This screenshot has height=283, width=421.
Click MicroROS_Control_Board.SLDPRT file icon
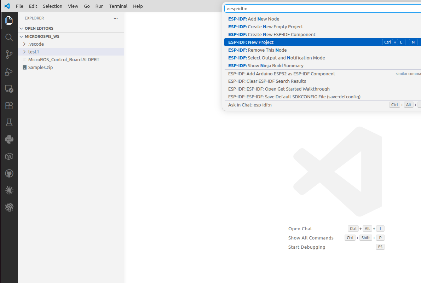tap(25, 60)
